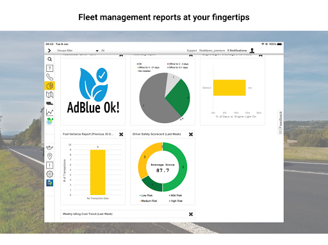This screenshot has height=245, width=328.
Task: Open the Groups filter dropdown arrow
Action: 97,51
